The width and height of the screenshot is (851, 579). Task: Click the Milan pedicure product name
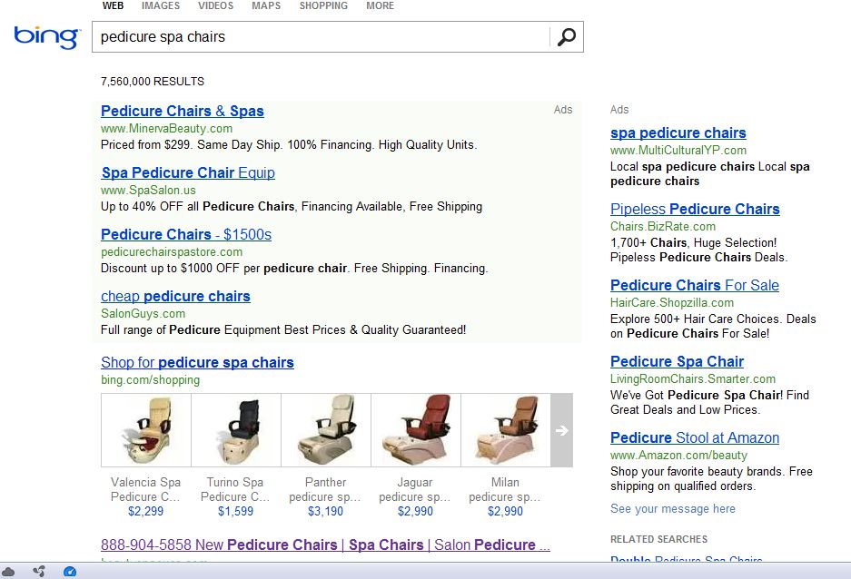(505, 489)
